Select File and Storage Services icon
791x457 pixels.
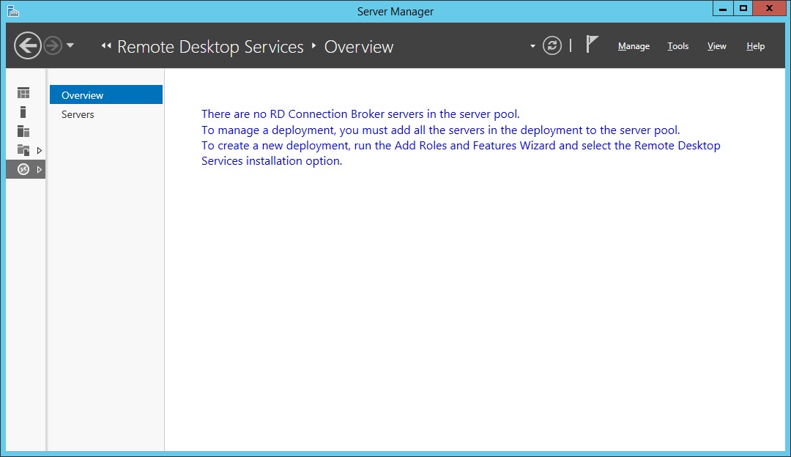(23, 150)
